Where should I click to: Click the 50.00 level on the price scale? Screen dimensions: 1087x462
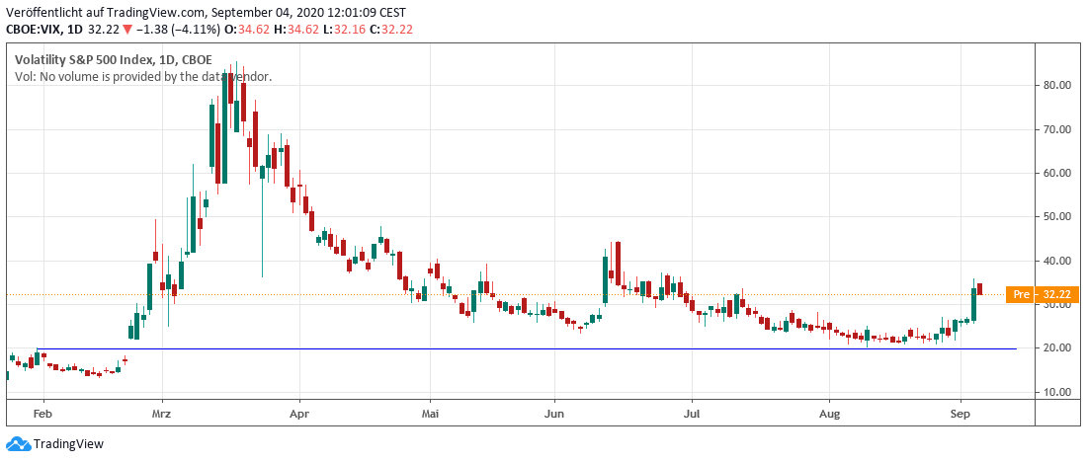[1057, 216]
